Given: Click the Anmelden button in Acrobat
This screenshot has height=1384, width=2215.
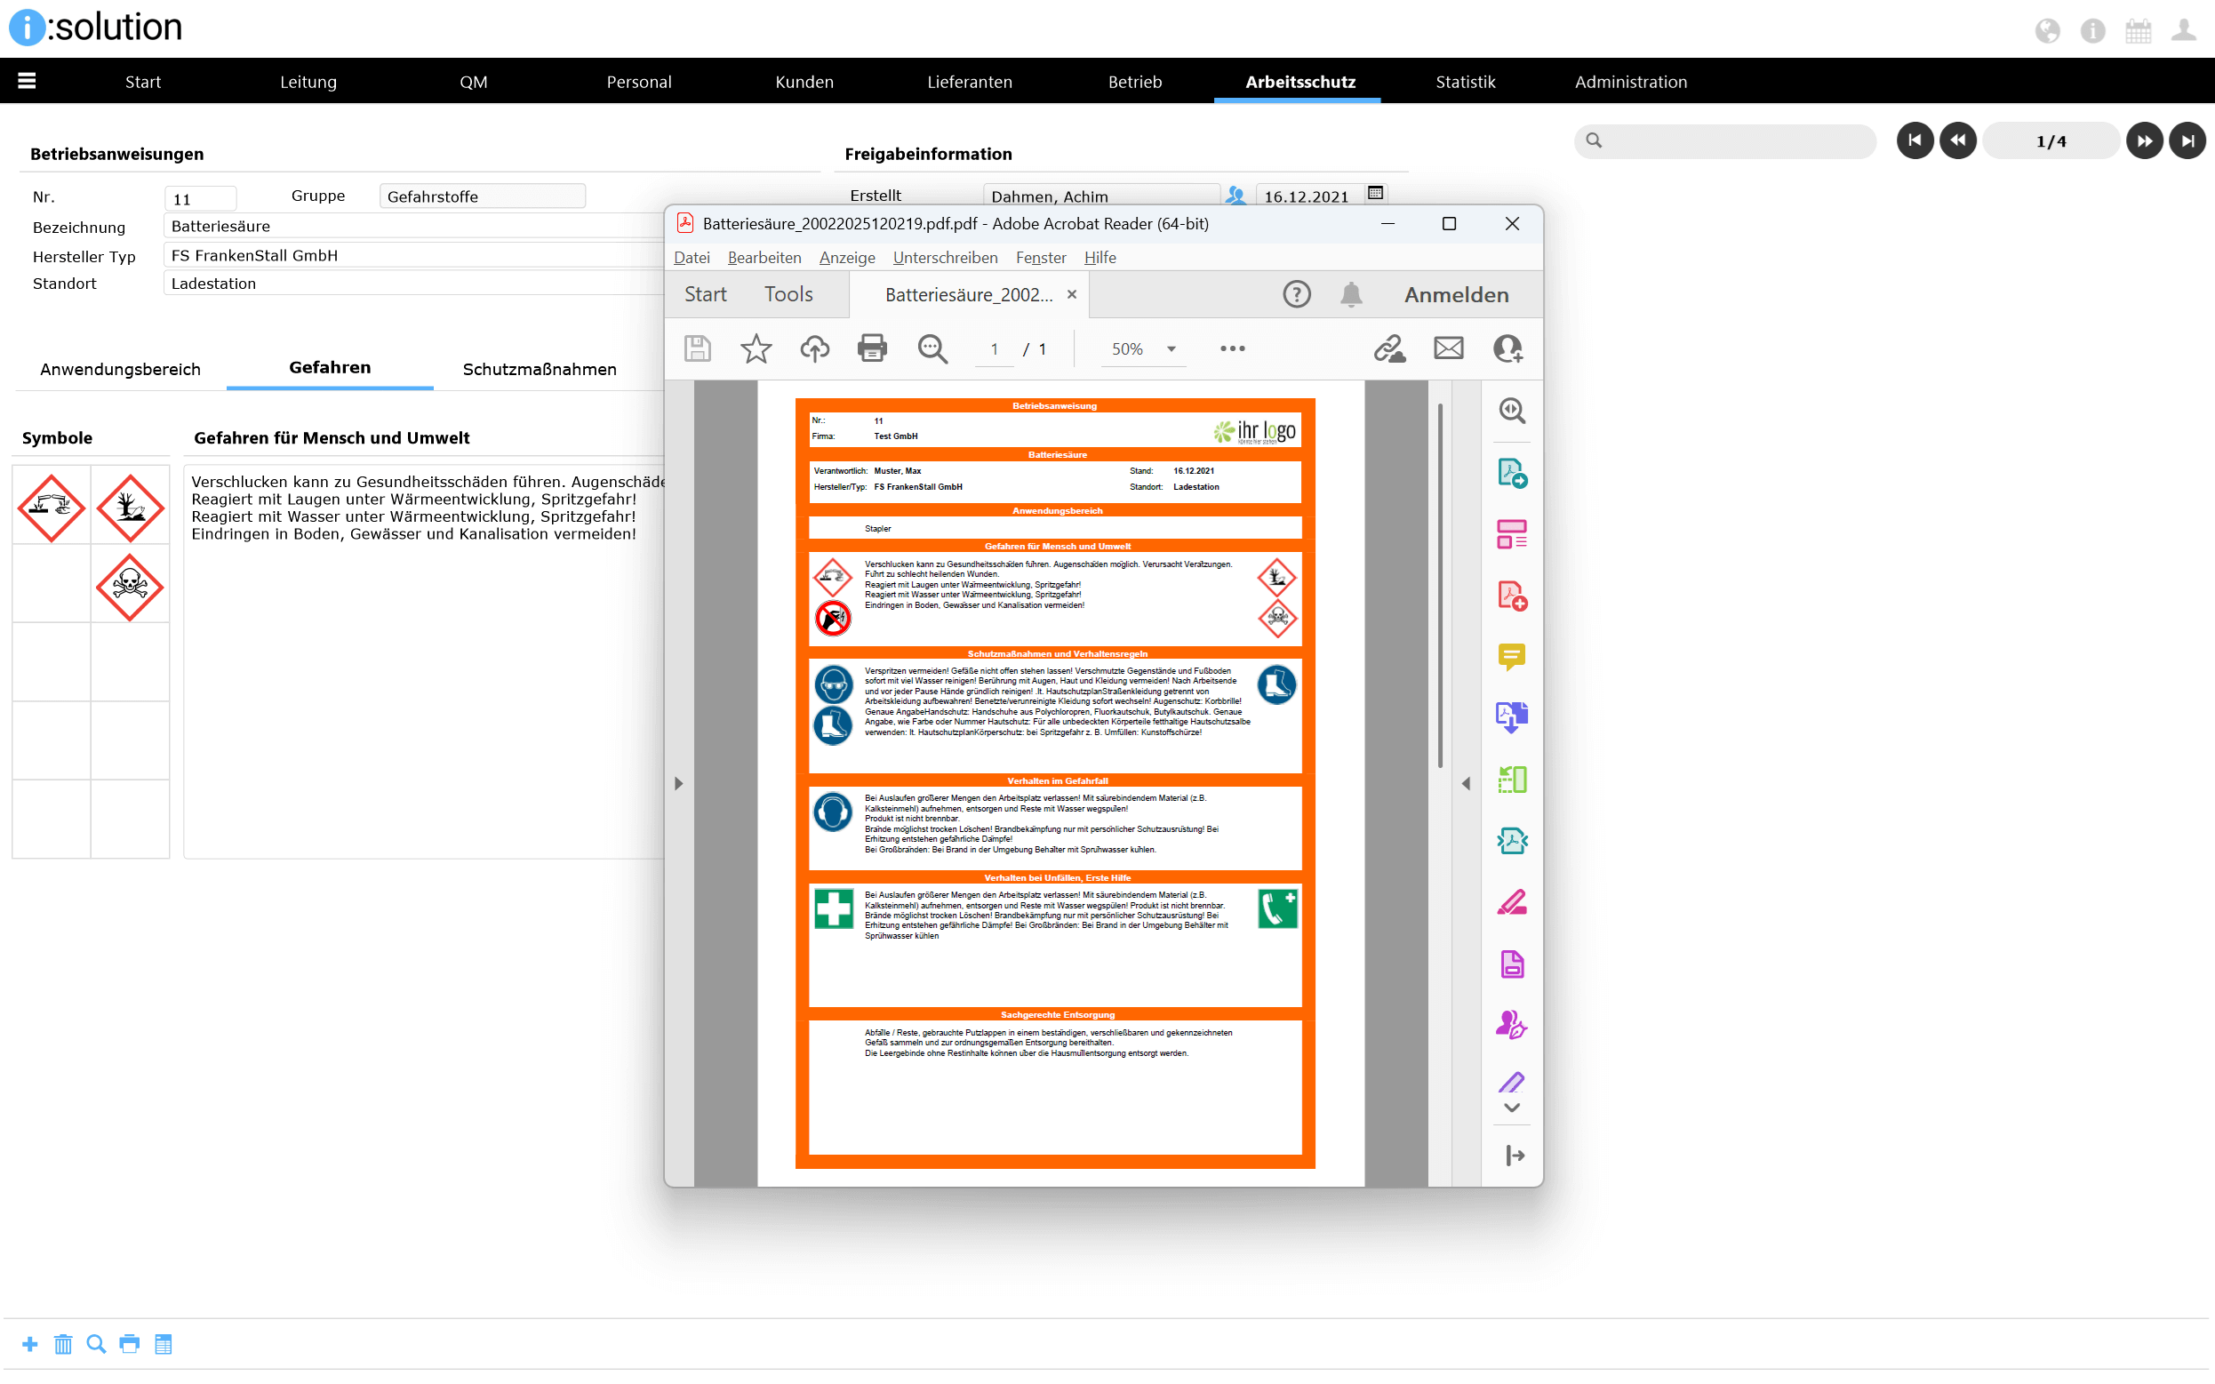Looking at the screenshot, I should pos(1455,295).
